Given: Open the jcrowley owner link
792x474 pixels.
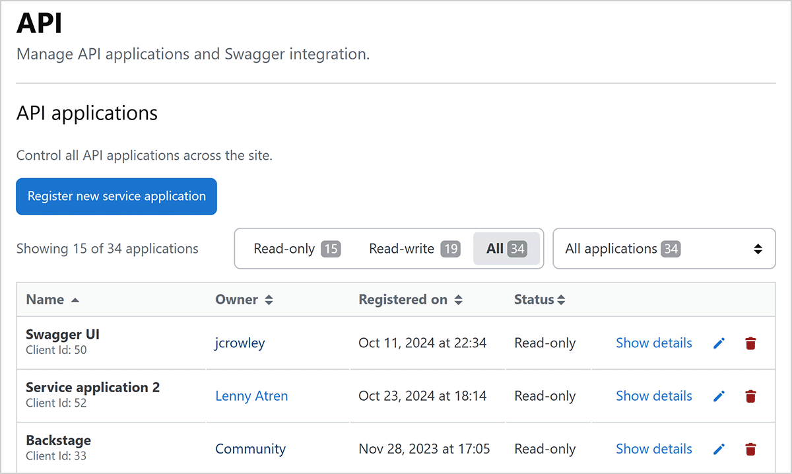Looking at the screenshot, I should coord(240,343).
